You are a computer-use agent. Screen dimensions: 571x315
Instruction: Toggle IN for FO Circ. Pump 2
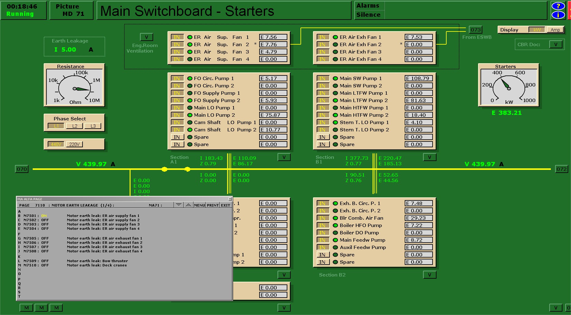[177, 86]
